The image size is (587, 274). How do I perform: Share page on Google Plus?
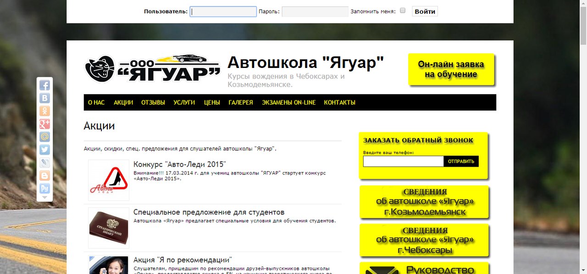pyautogui.click(x=44, y=123)
